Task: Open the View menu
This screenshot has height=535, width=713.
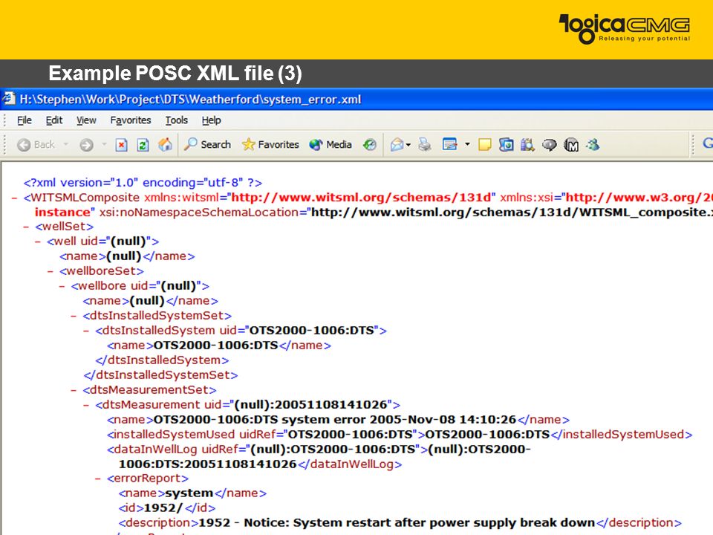Action: click(x=86, y=120)
